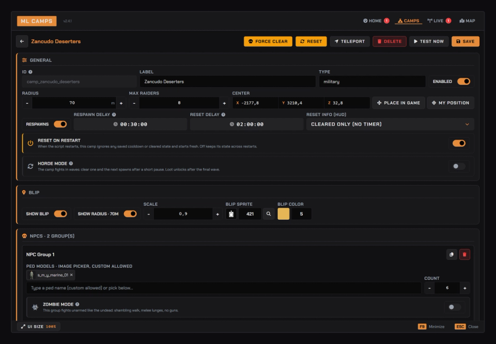The image size is (496, 344).
Task: Open the Map tab
Action: click(x=467, y=21)
